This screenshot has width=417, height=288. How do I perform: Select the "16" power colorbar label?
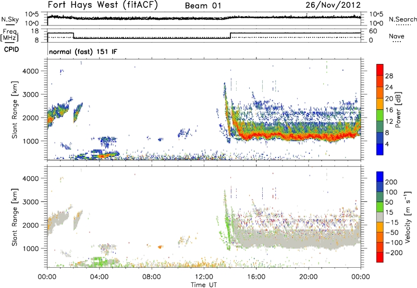click(389, 110)
